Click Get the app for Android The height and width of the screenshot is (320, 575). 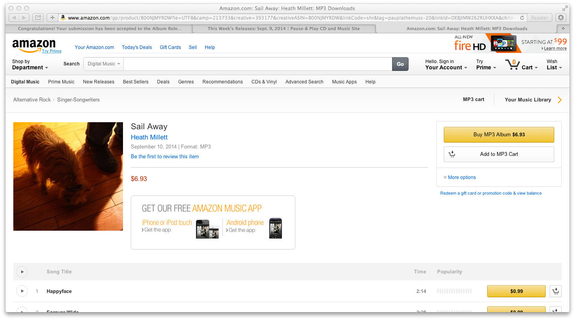tap(242, 230)
